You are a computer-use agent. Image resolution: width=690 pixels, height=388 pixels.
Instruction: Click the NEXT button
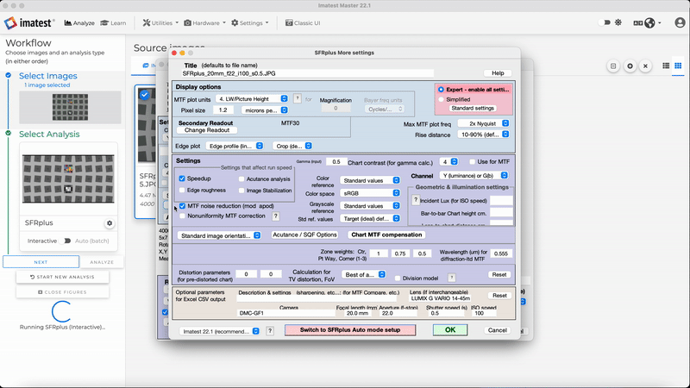[41, 262]
